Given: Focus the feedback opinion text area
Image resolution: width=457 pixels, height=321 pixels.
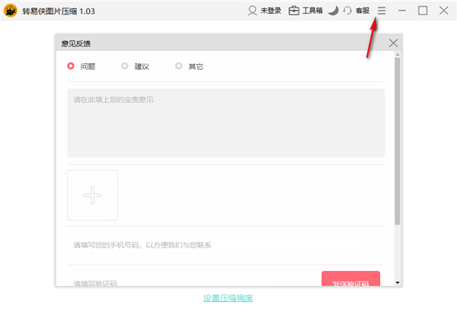Looking at the screenshot, I should tap(226, 123).
